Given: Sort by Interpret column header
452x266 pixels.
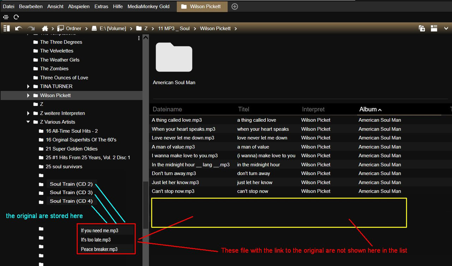Looking at the screenshot, I should pos(313,109).
